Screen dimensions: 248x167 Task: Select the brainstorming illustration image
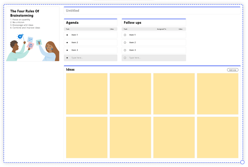click(x=33, y=47)
